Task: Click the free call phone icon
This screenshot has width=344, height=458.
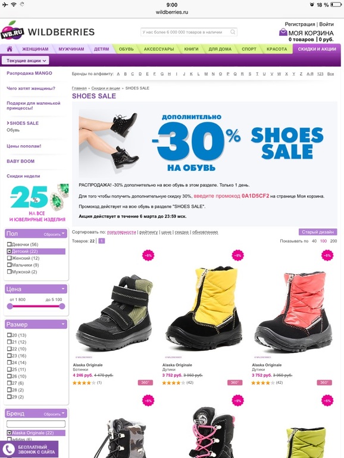Action: [8, 449]
